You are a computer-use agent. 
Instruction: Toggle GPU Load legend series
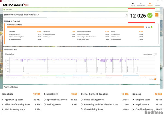pyautogui.click(x=114, y=76)
